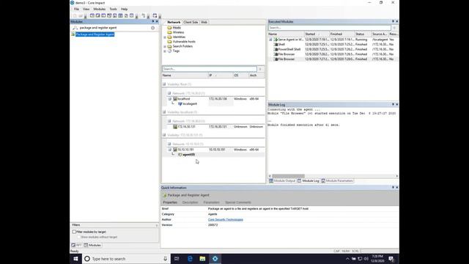Close the Modules panel
The height and width of the screenshot is (264, 469).
(157, 21)
